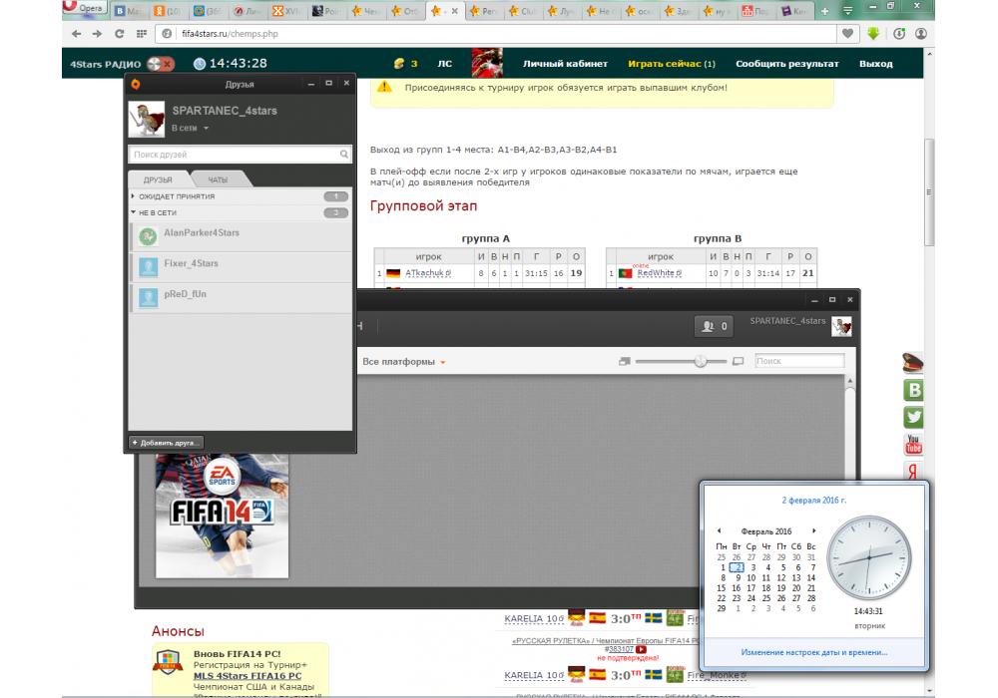Open Сообщить результат page
The image size is (998, 698).
coord(787,64)
